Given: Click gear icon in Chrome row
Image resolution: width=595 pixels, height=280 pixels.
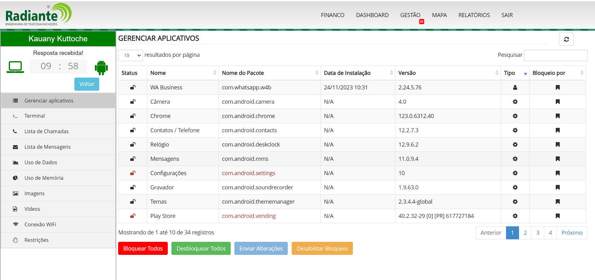Looking at the screenshot, I should pos(515,116).
